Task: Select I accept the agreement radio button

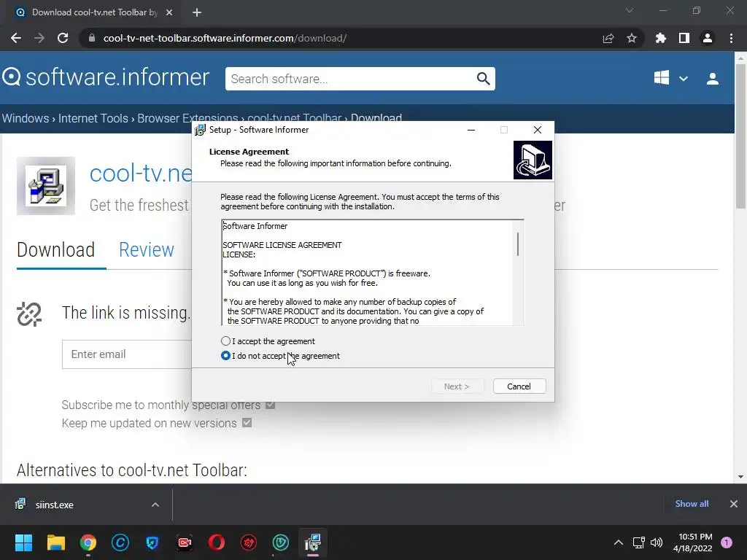Action: point(226,341)
